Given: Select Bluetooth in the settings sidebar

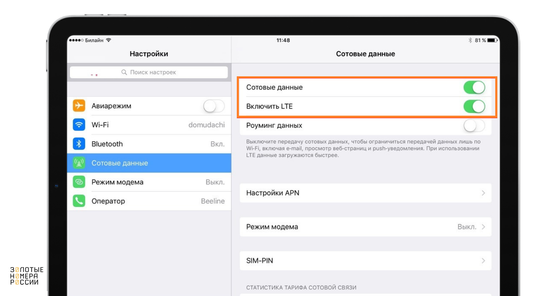Looking at the screenshot, I should (149, 144).
